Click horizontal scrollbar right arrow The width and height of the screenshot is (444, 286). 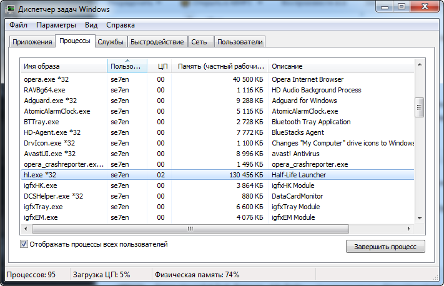tap(408, 229)
